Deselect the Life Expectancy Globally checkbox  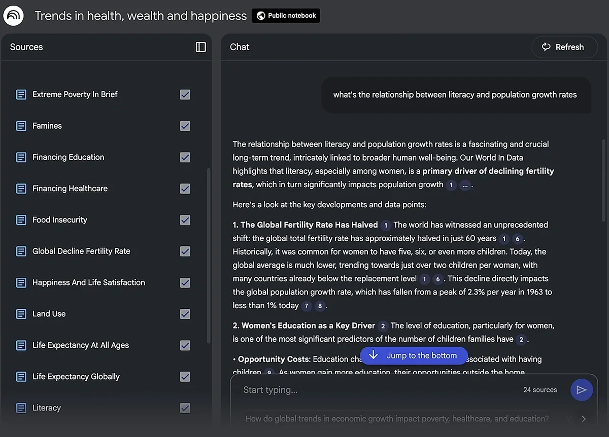coord(185,377)
